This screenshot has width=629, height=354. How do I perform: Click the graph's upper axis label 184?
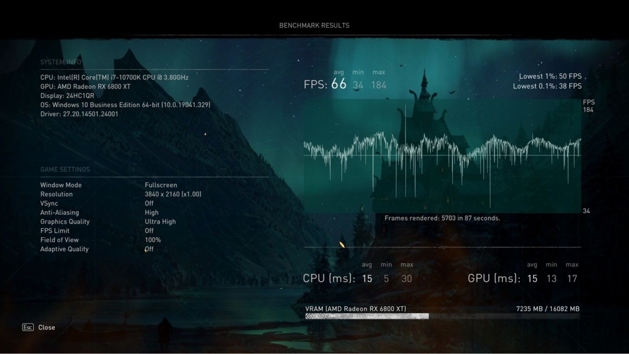click(588, 110)
